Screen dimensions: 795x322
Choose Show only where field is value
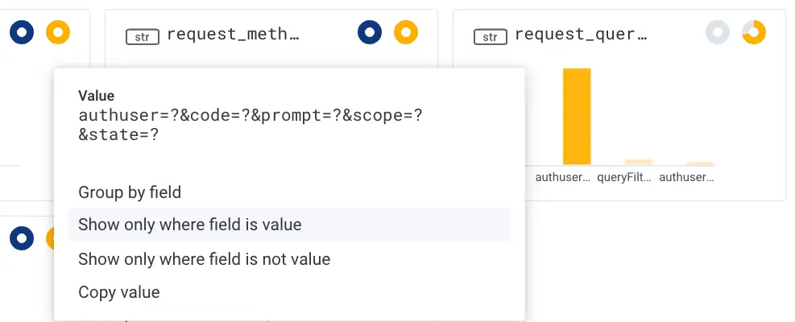[190, 225]
